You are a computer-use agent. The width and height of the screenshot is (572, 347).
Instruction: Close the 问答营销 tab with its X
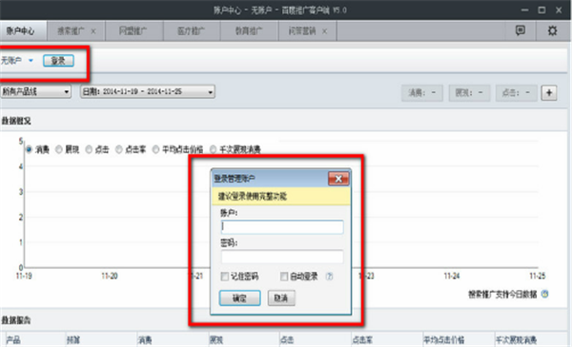pos(324,31)
